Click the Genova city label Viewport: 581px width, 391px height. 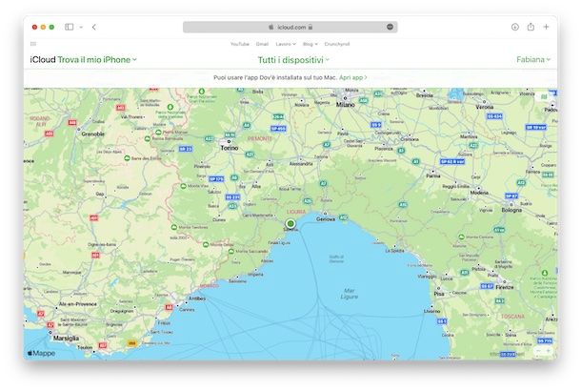point(326,219)
